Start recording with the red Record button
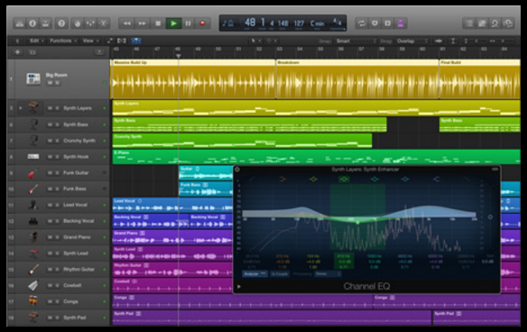This screenshot has width=527, height=332. 202,23
